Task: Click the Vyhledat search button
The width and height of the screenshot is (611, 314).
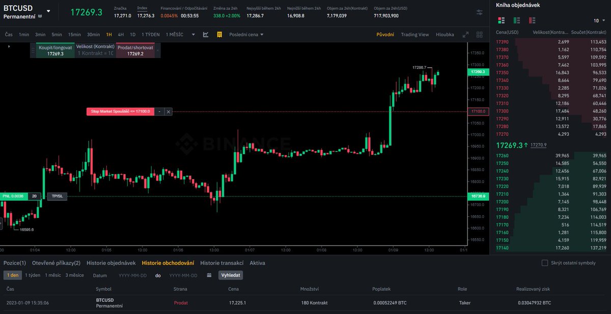Action: pos(231,275)
